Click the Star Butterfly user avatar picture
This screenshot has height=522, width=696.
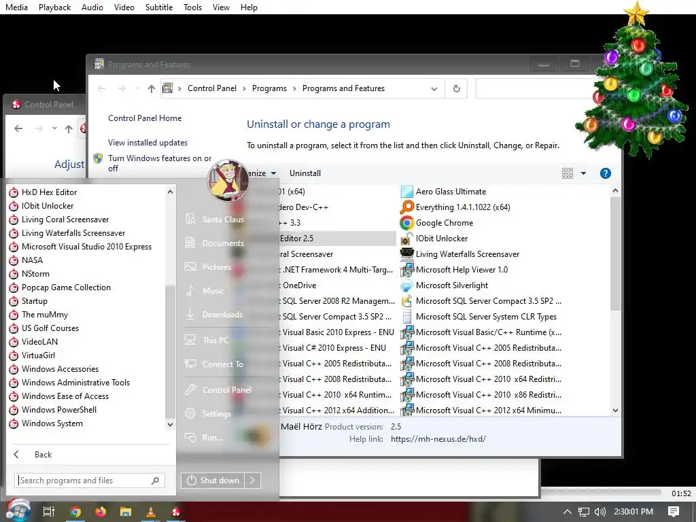[228, 180]
